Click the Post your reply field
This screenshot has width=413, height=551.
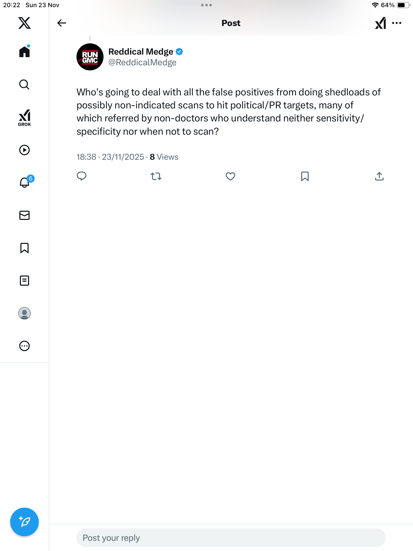coord(231,538)
